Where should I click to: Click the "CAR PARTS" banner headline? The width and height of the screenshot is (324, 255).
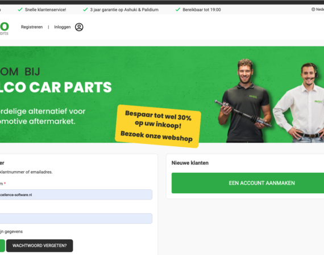point(70,87)
